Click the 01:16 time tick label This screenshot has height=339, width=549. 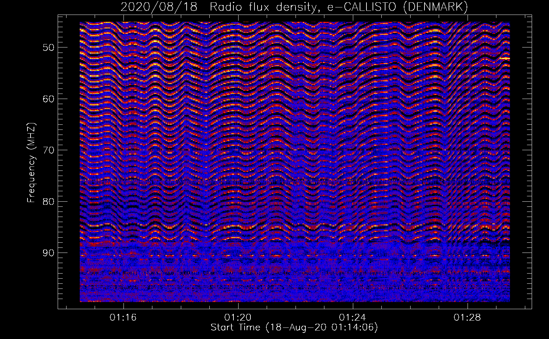123,317
